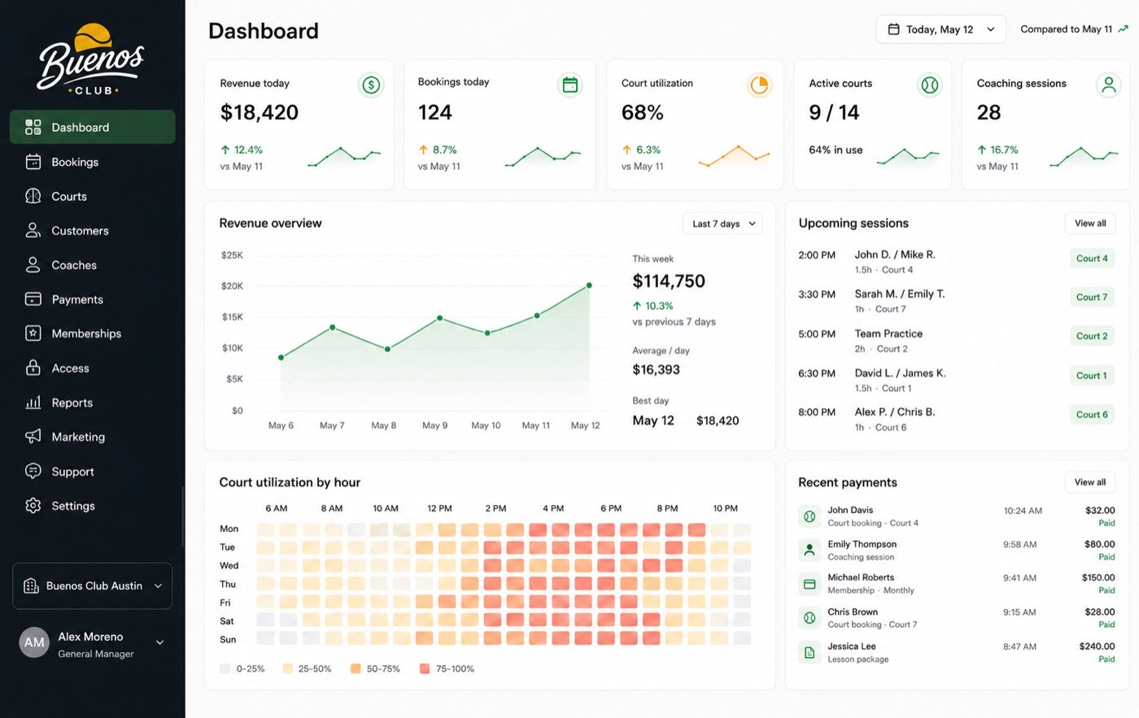Screen dimensions: 1139x718
Task: Go to the Dashboard menu item
Action: tap(93, 127)
